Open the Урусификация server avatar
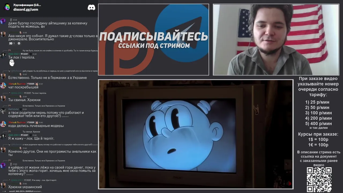The height and width of the screenshot is (193, 343). coord(7,7)
